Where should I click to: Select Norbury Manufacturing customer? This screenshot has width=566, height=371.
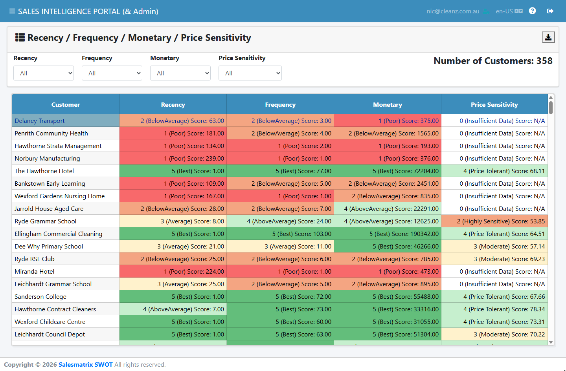pyautogui.click(x=66, y=158)
